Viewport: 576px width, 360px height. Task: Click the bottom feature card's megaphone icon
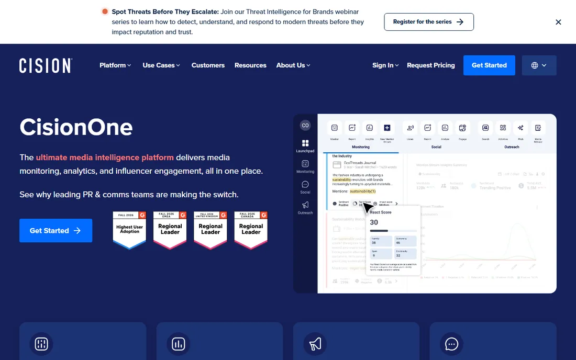point(315,344)
